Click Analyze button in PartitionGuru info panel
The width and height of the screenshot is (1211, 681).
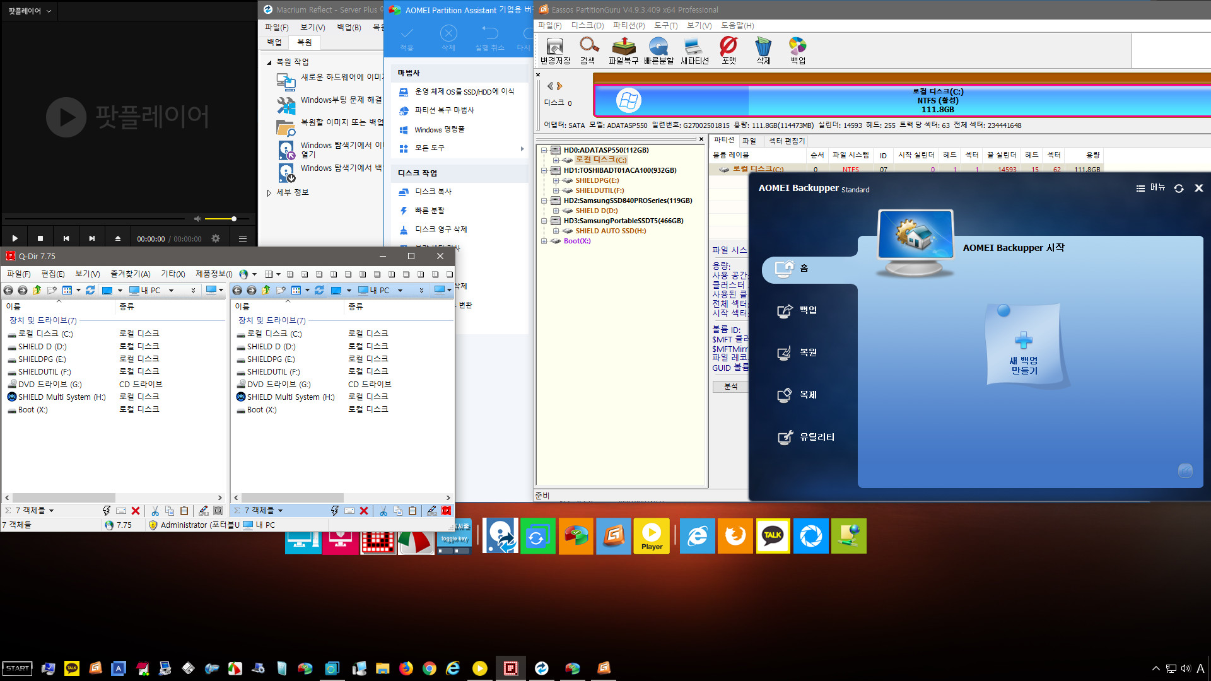point(730,387)
